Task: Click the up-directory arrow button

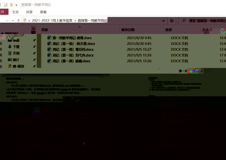Action: coord(18,21)
